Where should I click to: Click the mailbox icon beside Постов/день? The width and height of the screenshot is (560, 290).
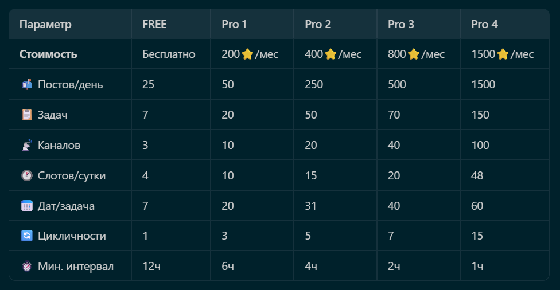[26, 85]
